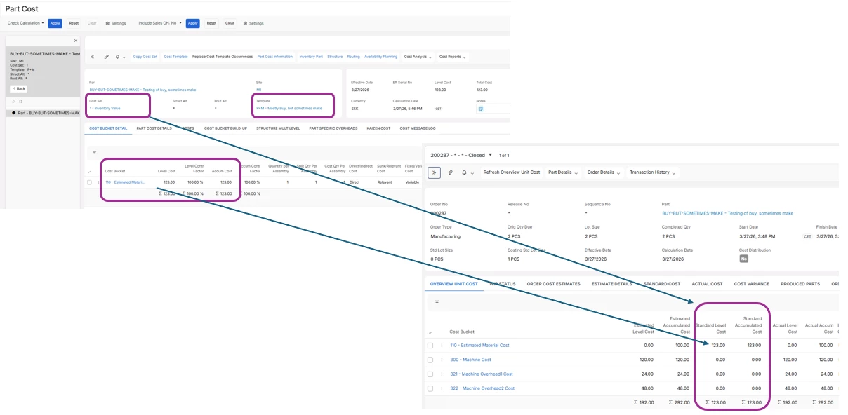This screenshot has height=415, width=848.
Task: Open the Actual Cost tab
Action: (x=707, y=284)
